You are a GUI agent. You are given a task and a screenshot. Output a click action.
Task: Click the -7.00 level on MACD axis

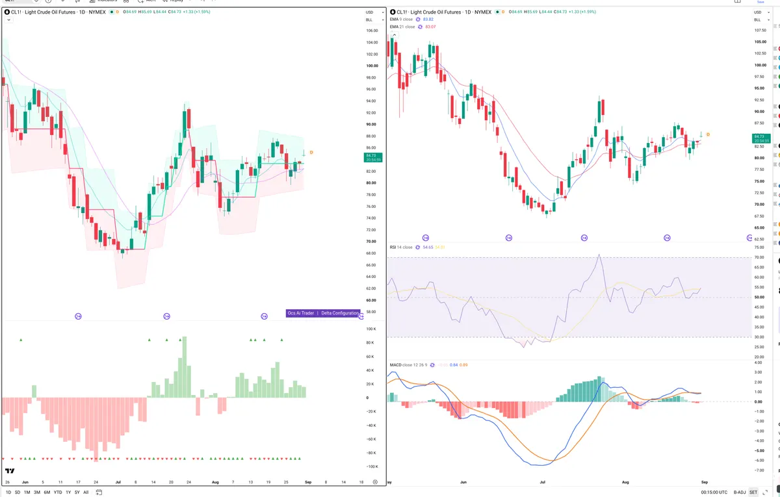click(x=759, y=470)
